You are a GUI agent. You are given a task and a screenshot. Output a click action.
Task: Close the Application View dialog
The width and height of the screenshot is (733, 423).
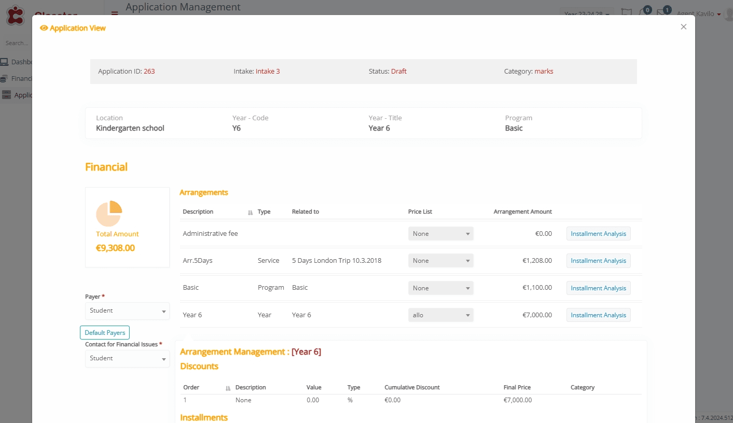[x=684, y=27]
